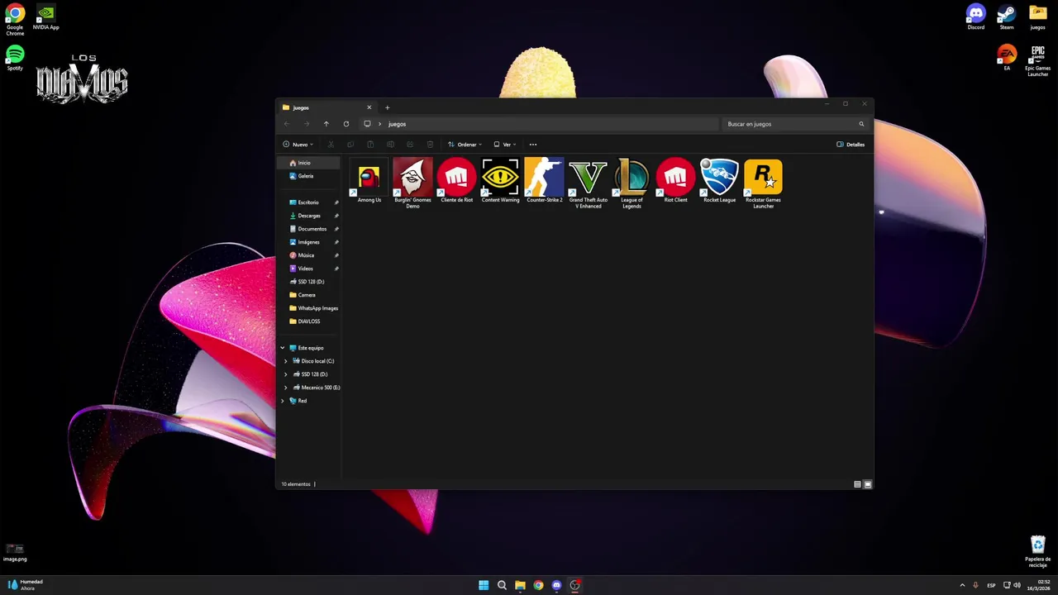Click the address bar location chevron
This screenshot has height=595, width=1058.
point(379,124)
